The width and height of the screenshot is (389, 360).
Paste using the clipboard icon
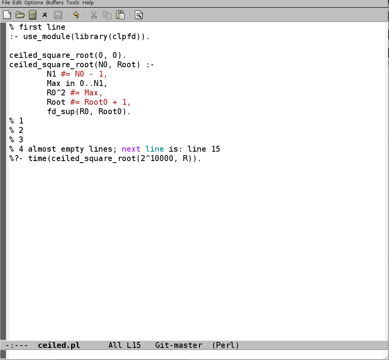pyautogui.click(x=120, y=15)
